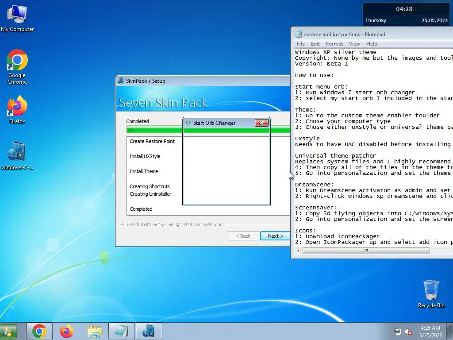This screenshot has width=453, height=340.
Task: Select 'Create Restore Point' log entry
Action: [x=152, y=141]
